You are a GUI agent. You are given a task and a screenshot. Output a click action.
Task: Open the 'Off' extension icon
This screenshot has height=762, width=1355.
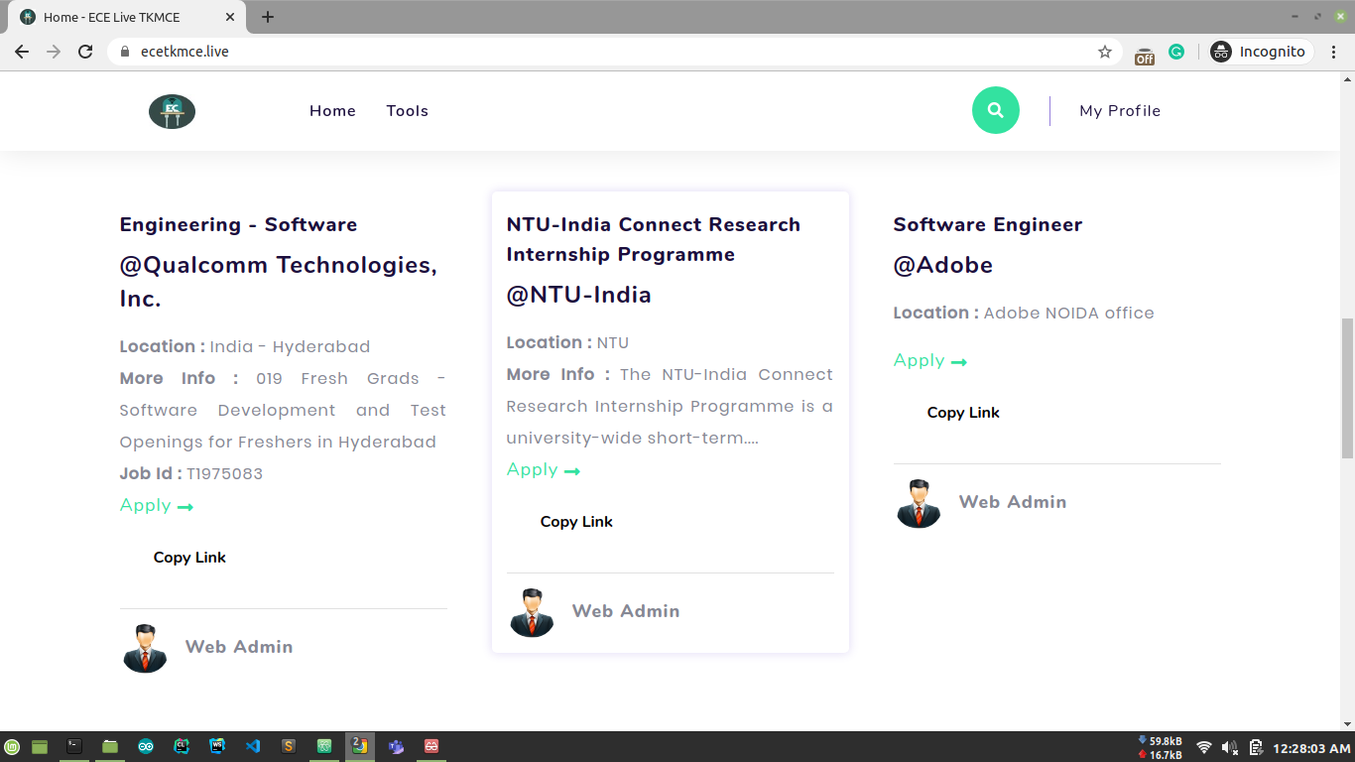[1145, 56]
